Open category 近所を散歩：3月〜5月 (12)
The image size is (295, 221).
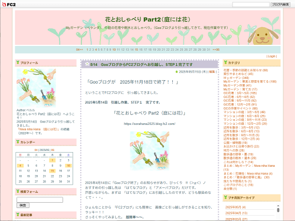[241, 127]
